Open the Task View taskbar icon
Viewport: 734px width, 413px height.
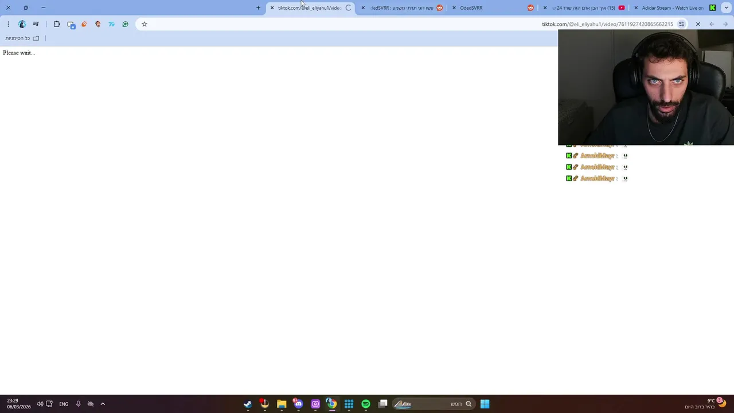pos(383,404)
